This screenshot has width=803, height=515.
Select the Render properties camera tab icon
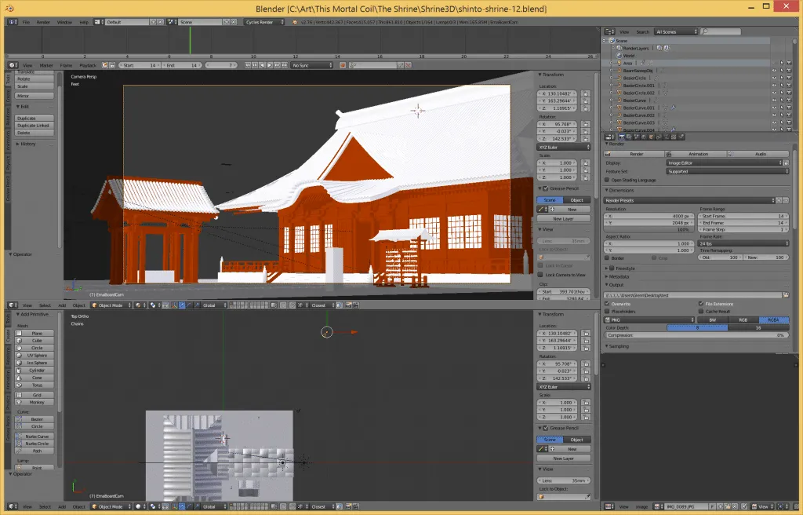[x=622, y=137]
